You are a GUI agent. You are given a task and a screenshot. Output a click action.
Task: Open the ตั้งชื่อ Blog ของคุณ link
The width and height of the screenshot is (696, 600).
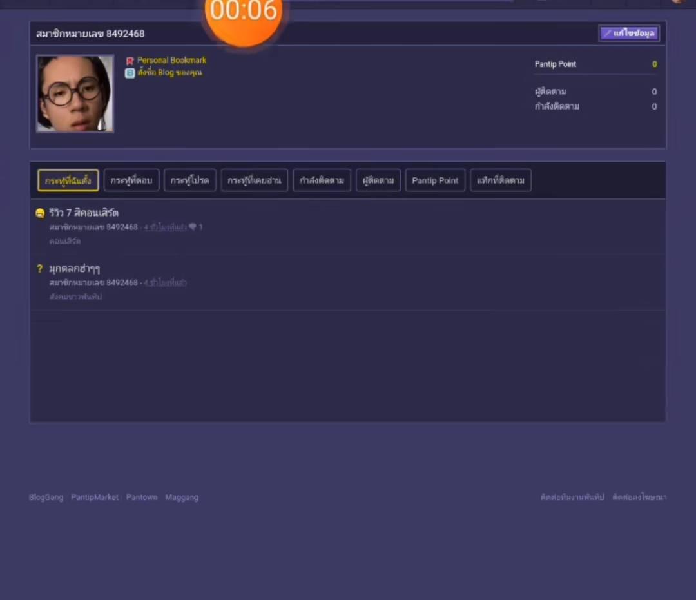tap(169, 72)
